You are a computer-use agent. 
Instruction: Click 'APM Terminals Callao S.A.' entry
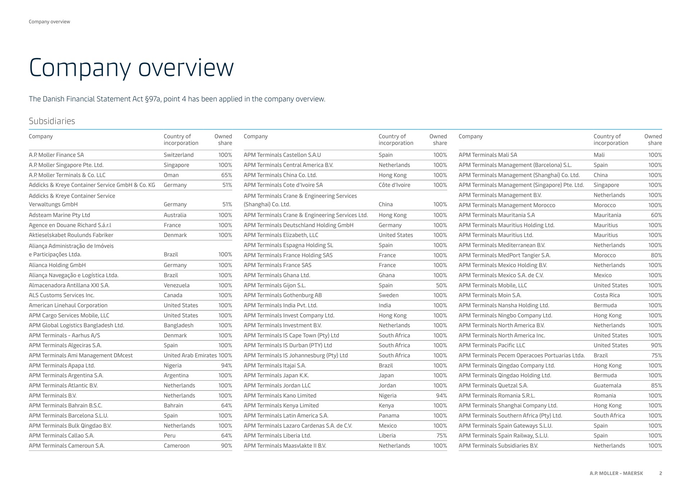61,435
